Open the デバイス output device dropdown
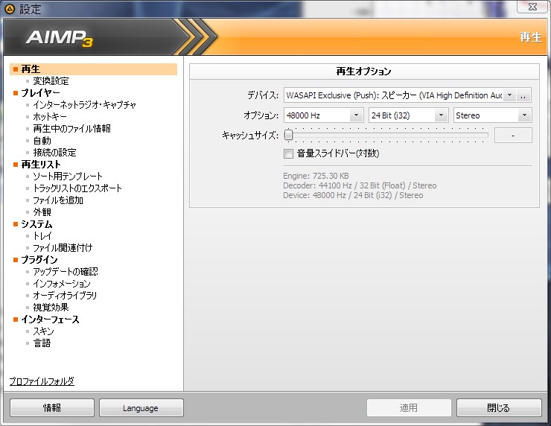 click(509, 95)
